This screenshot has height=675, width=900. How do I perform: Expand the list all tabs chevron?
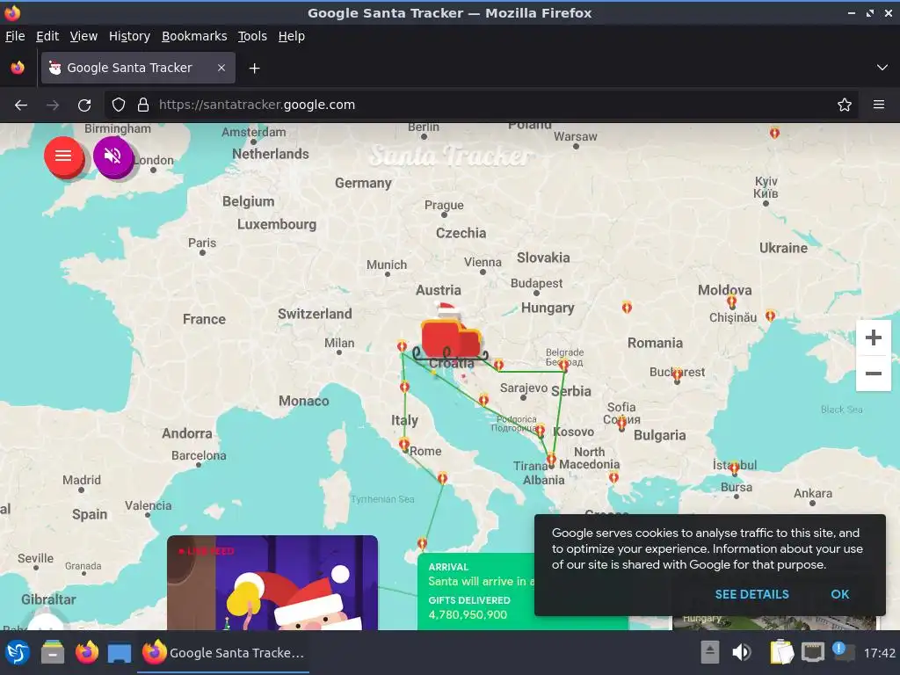point(882,68)
